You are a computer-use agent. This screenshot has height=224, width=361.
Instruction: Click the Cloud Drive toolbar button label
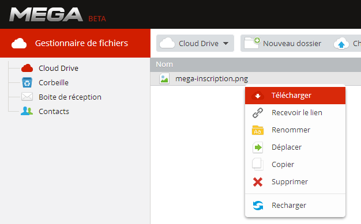[x=198, y=43]
